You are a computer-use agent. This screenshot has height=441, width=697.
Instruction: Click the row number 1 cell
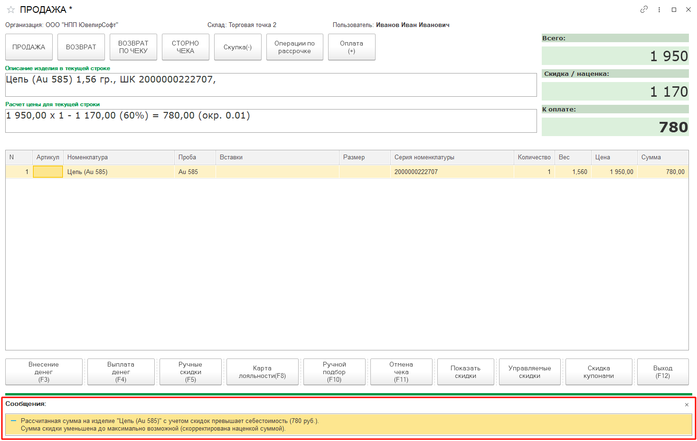(19, 172)
